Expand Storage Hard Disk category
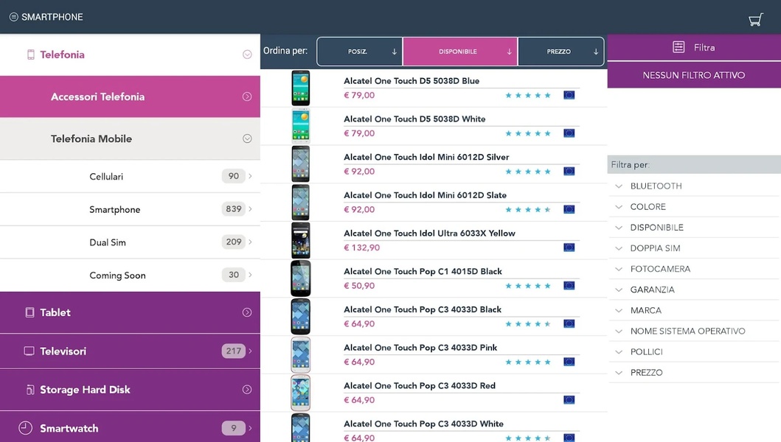This screenshot has height=442, width=781. tap(247, 390)
